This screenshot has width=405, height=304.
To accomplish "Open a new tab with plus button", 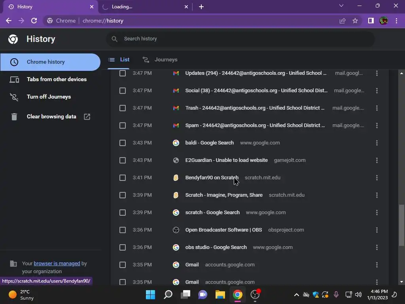I will point(201,7).
